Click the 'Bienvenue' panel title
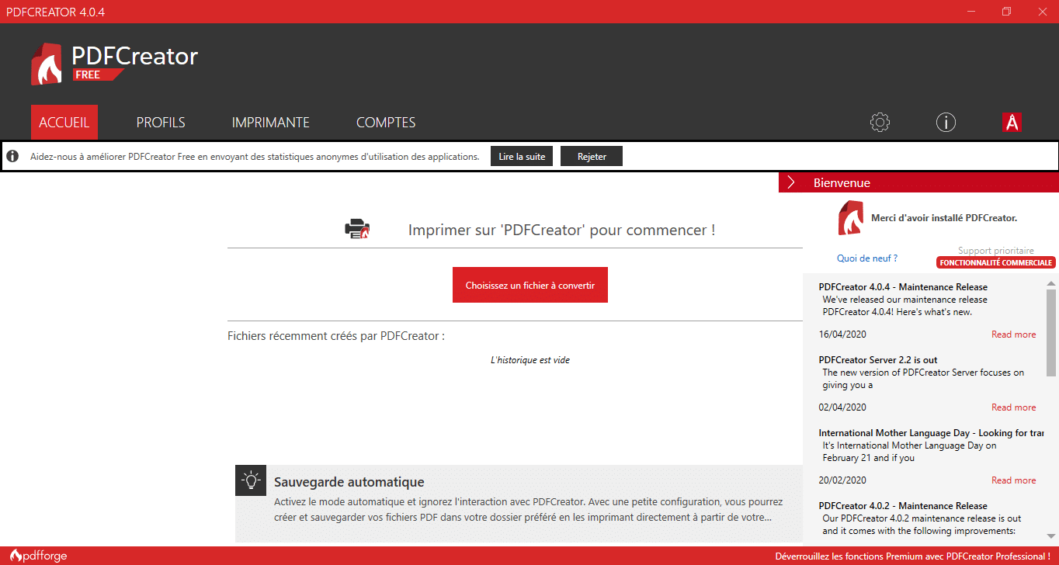This screenshot has height=565, width=1059. pyautogui.click(x=842, y=182)
